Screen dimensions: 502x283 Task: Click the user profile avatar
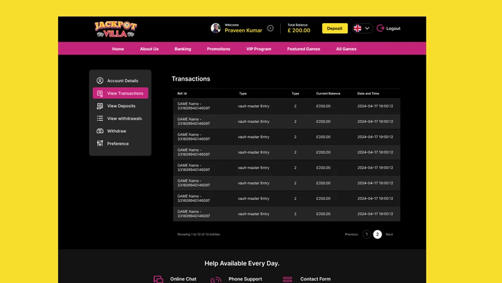216,28
